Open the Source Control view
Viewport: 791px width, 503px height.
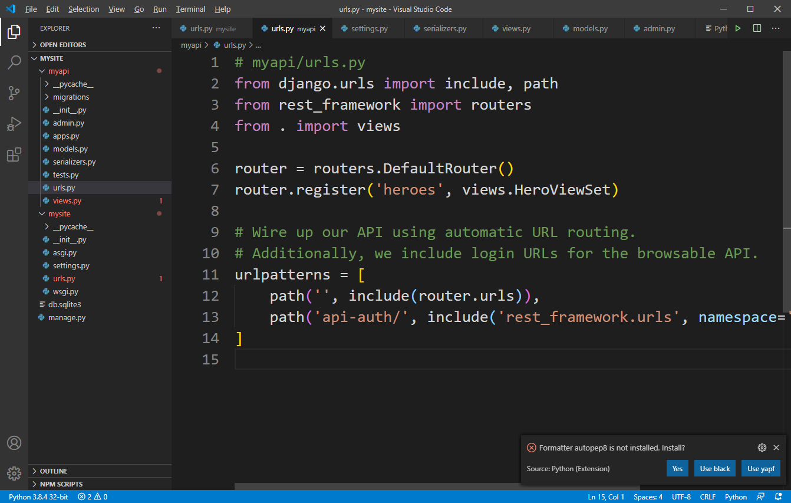tap(14, 93)
